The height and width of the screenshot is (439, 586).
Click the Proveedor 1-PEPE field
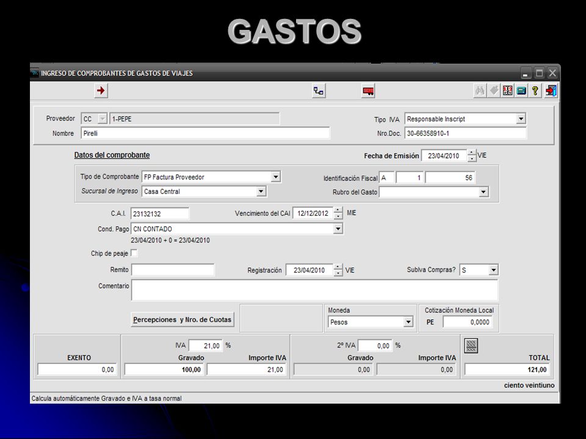point(194,119)
